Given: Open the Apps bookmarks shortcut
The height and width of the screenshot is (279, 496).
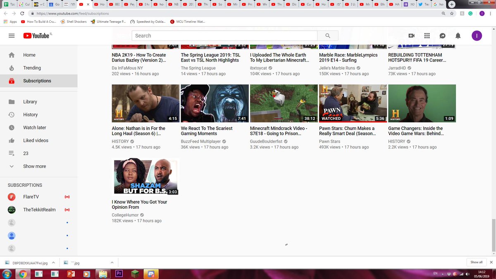Looking at the screenshot, I should tap(10, 21).
